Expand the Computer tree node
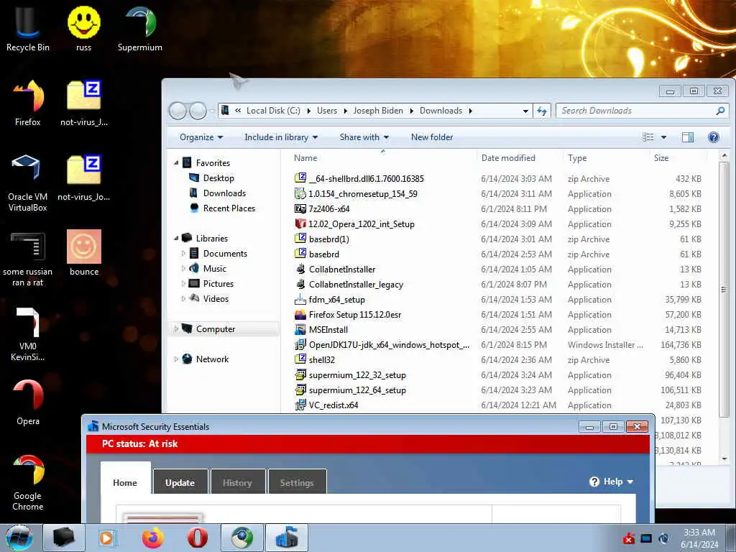The width and height of the screenshot is (736, 552). pyautogui.click(x=176, y=328)
